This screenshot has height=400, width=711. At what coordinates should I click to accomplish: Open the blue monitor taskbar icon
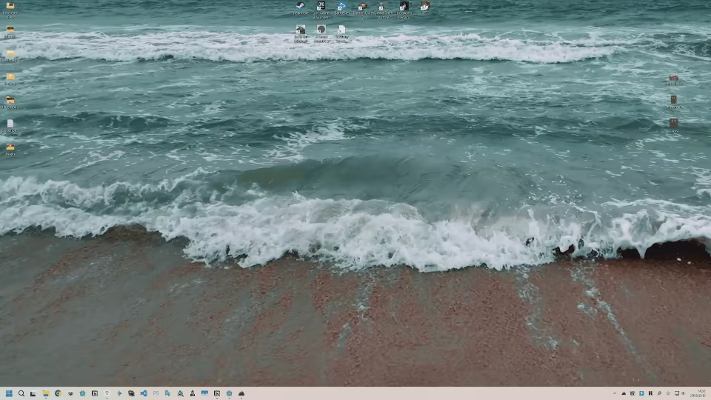(x=205, y=393)
